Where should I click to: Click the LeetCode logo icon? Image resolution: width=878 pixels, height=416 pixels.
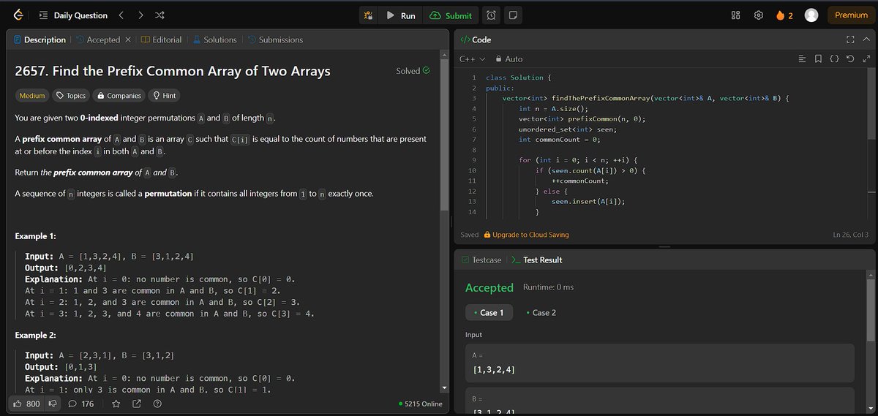tap(18, 15)
